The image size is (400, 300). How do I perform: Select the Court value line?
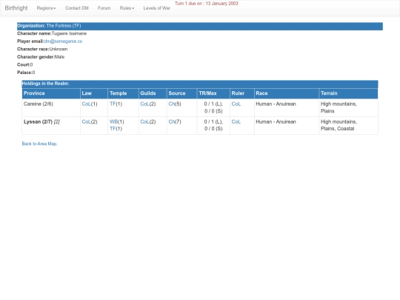point(25,64)
